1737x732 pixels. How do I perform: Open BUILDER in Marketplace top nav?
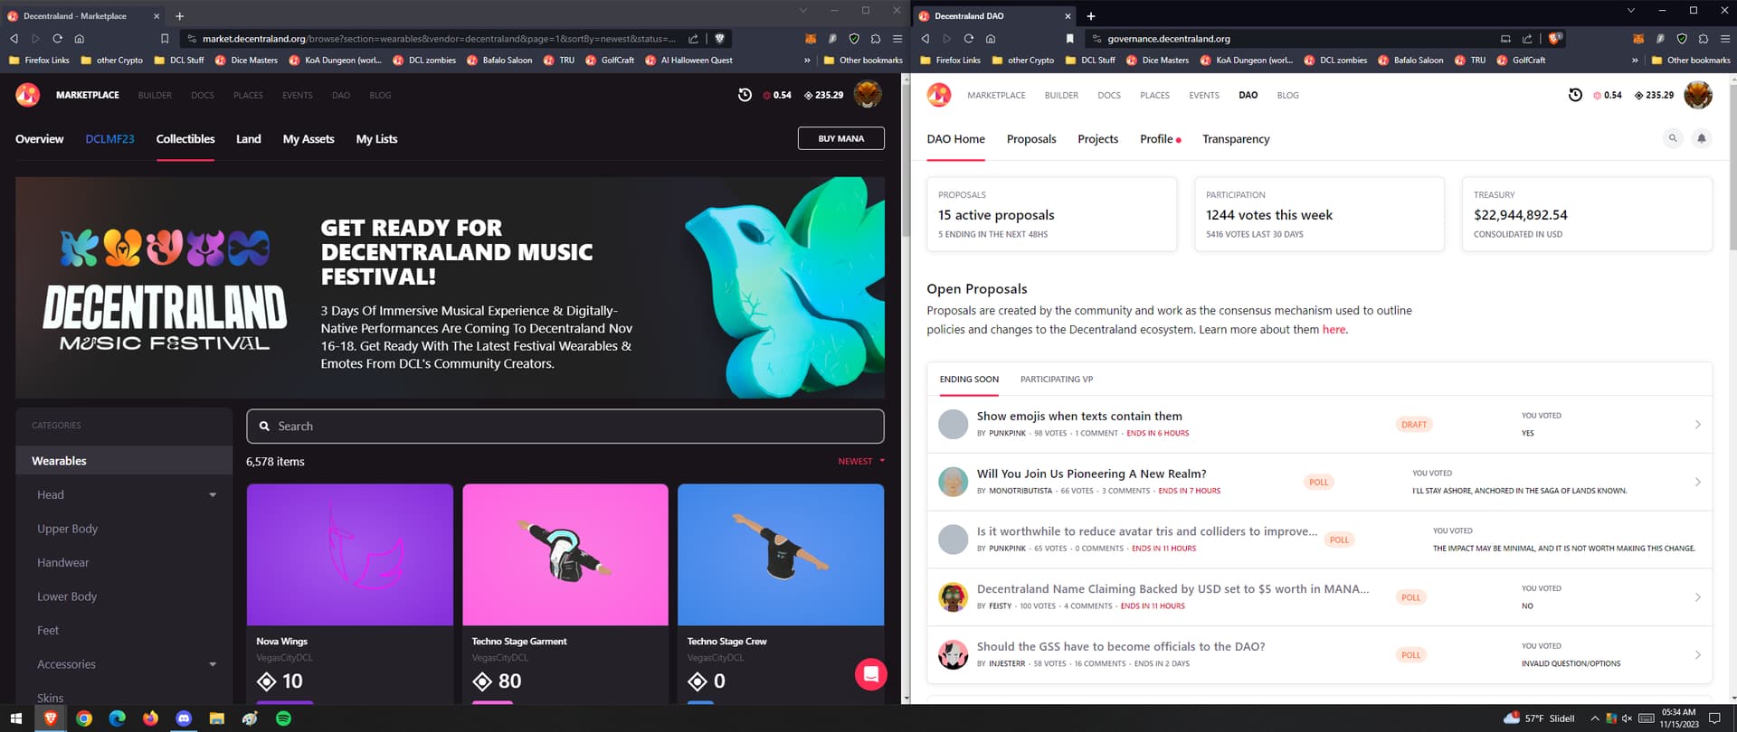point(155,95)
